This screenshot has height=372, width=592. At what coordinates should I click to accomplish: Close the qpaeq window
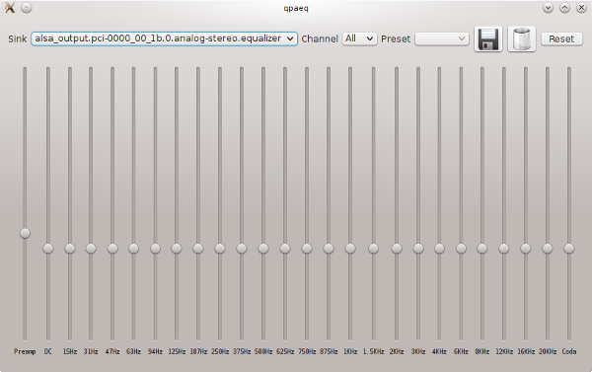(x=581, y=8)
